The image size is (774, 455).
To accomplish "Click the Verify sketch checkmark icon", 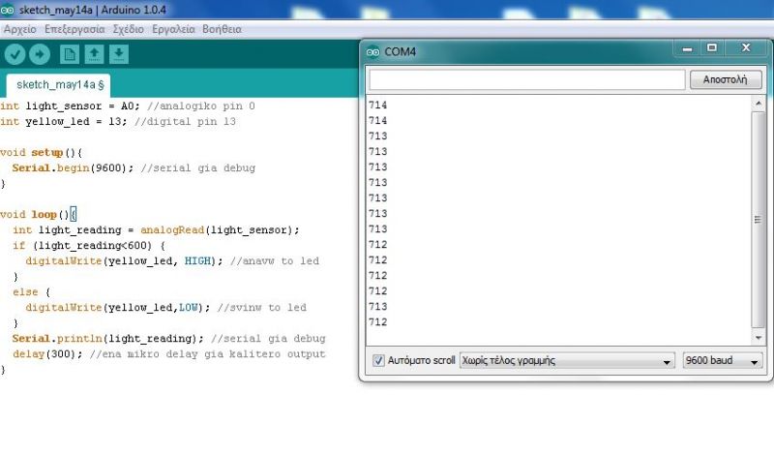I will pyautogui.click(x=15, y=54).
